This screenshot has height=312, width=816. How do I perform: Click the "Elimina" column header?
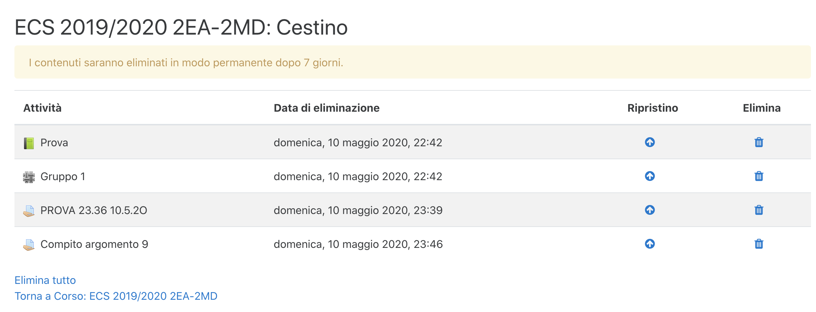click(761, 108)
